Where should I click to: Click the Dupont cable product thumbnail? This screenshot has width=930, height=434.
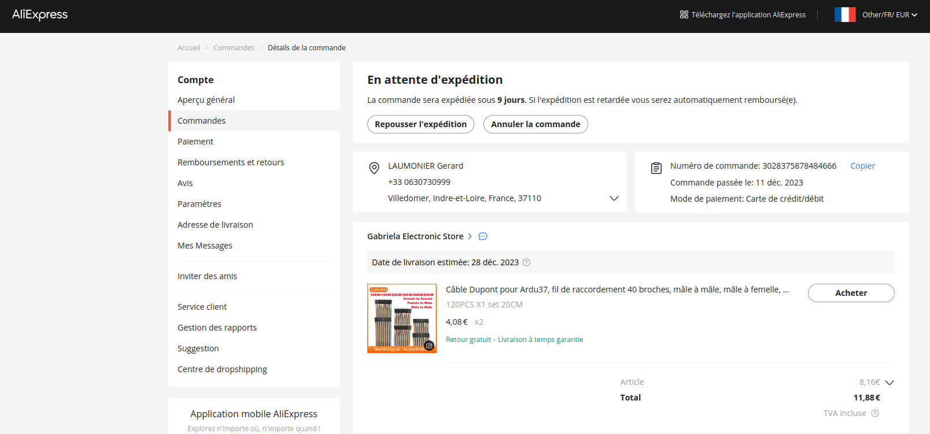point(401,318)
